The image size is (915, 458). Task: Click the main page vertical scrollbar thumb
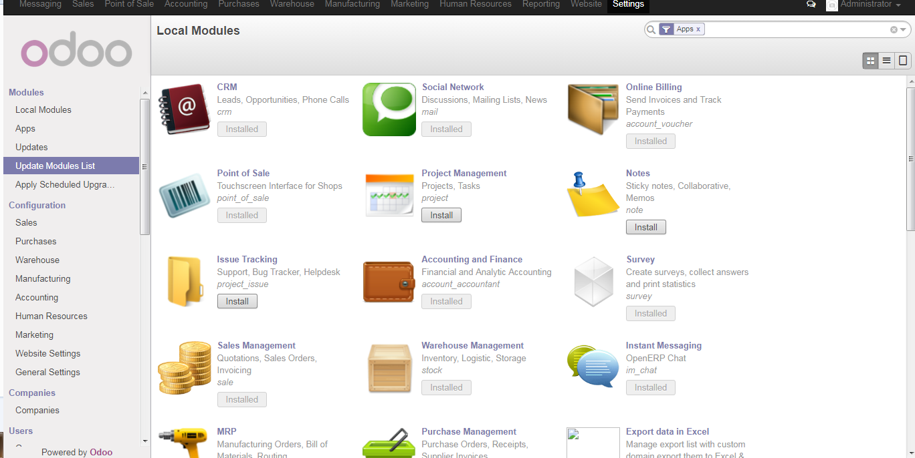[910, 159]
